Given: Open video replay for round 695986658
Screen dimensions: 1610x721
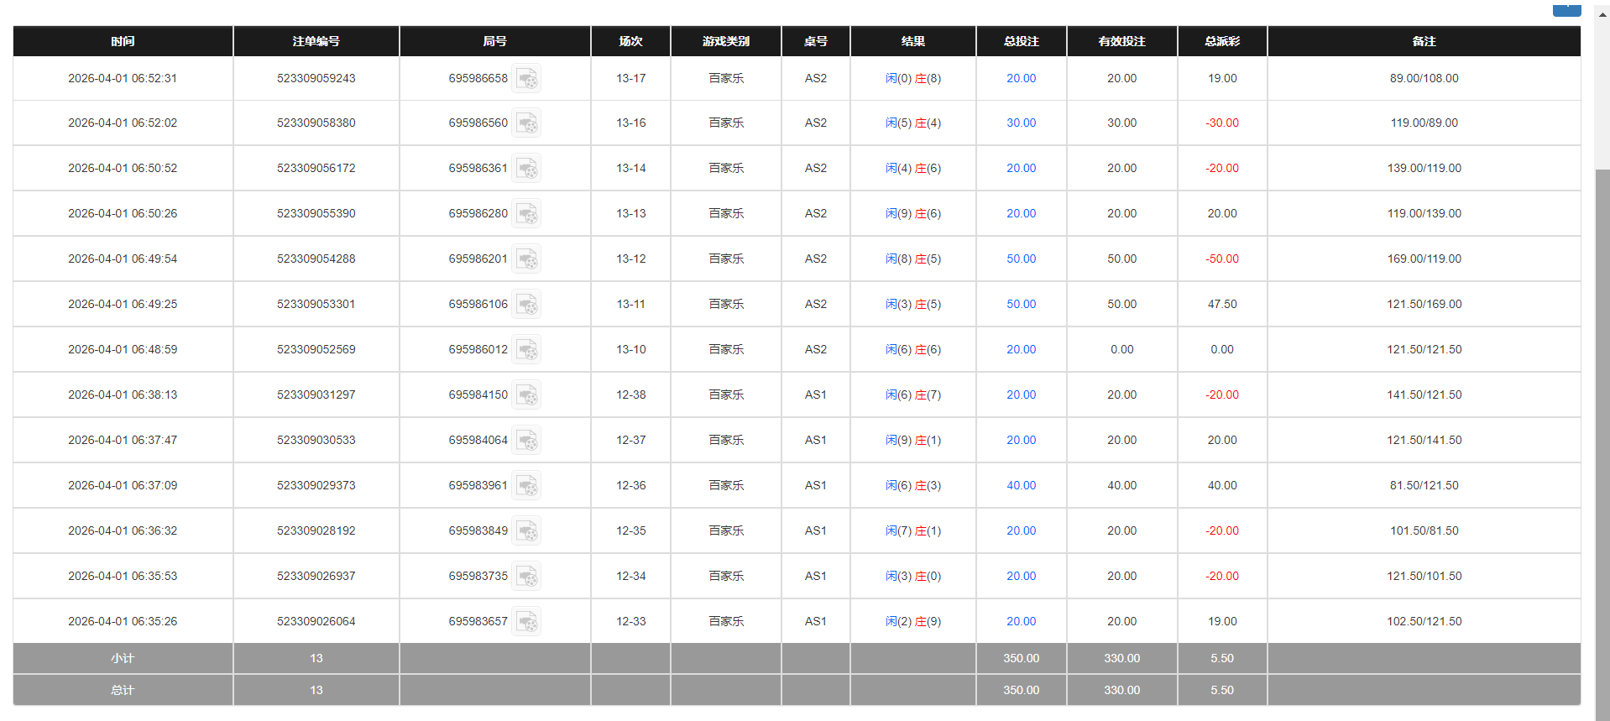Looking at the screenshot, I should click(x=526, y=79).
